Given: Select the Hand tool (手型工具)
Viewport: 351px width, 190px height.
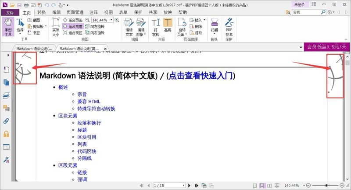Looking at the screenshot, I should point(8,27).
